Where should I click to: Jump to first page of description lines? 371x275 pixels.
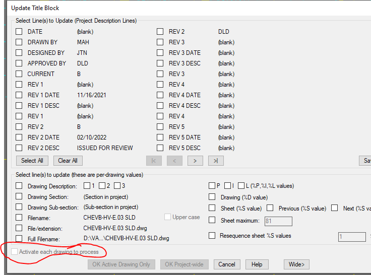pos(154,161)
